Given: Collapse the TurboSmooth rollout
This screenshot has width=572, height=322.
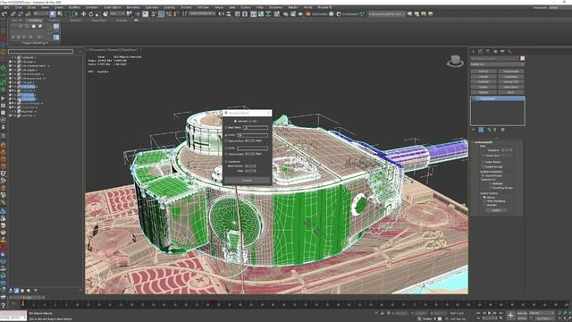Looking at the screenshot, I should (483, 142).
